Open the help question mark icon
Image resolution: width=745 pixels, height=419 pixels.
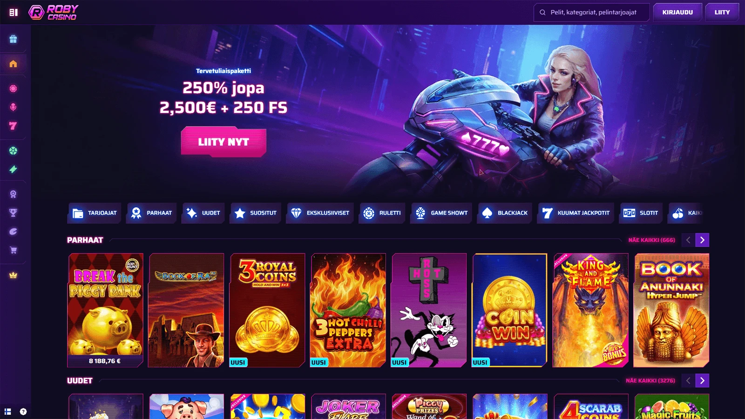point(23,412)
